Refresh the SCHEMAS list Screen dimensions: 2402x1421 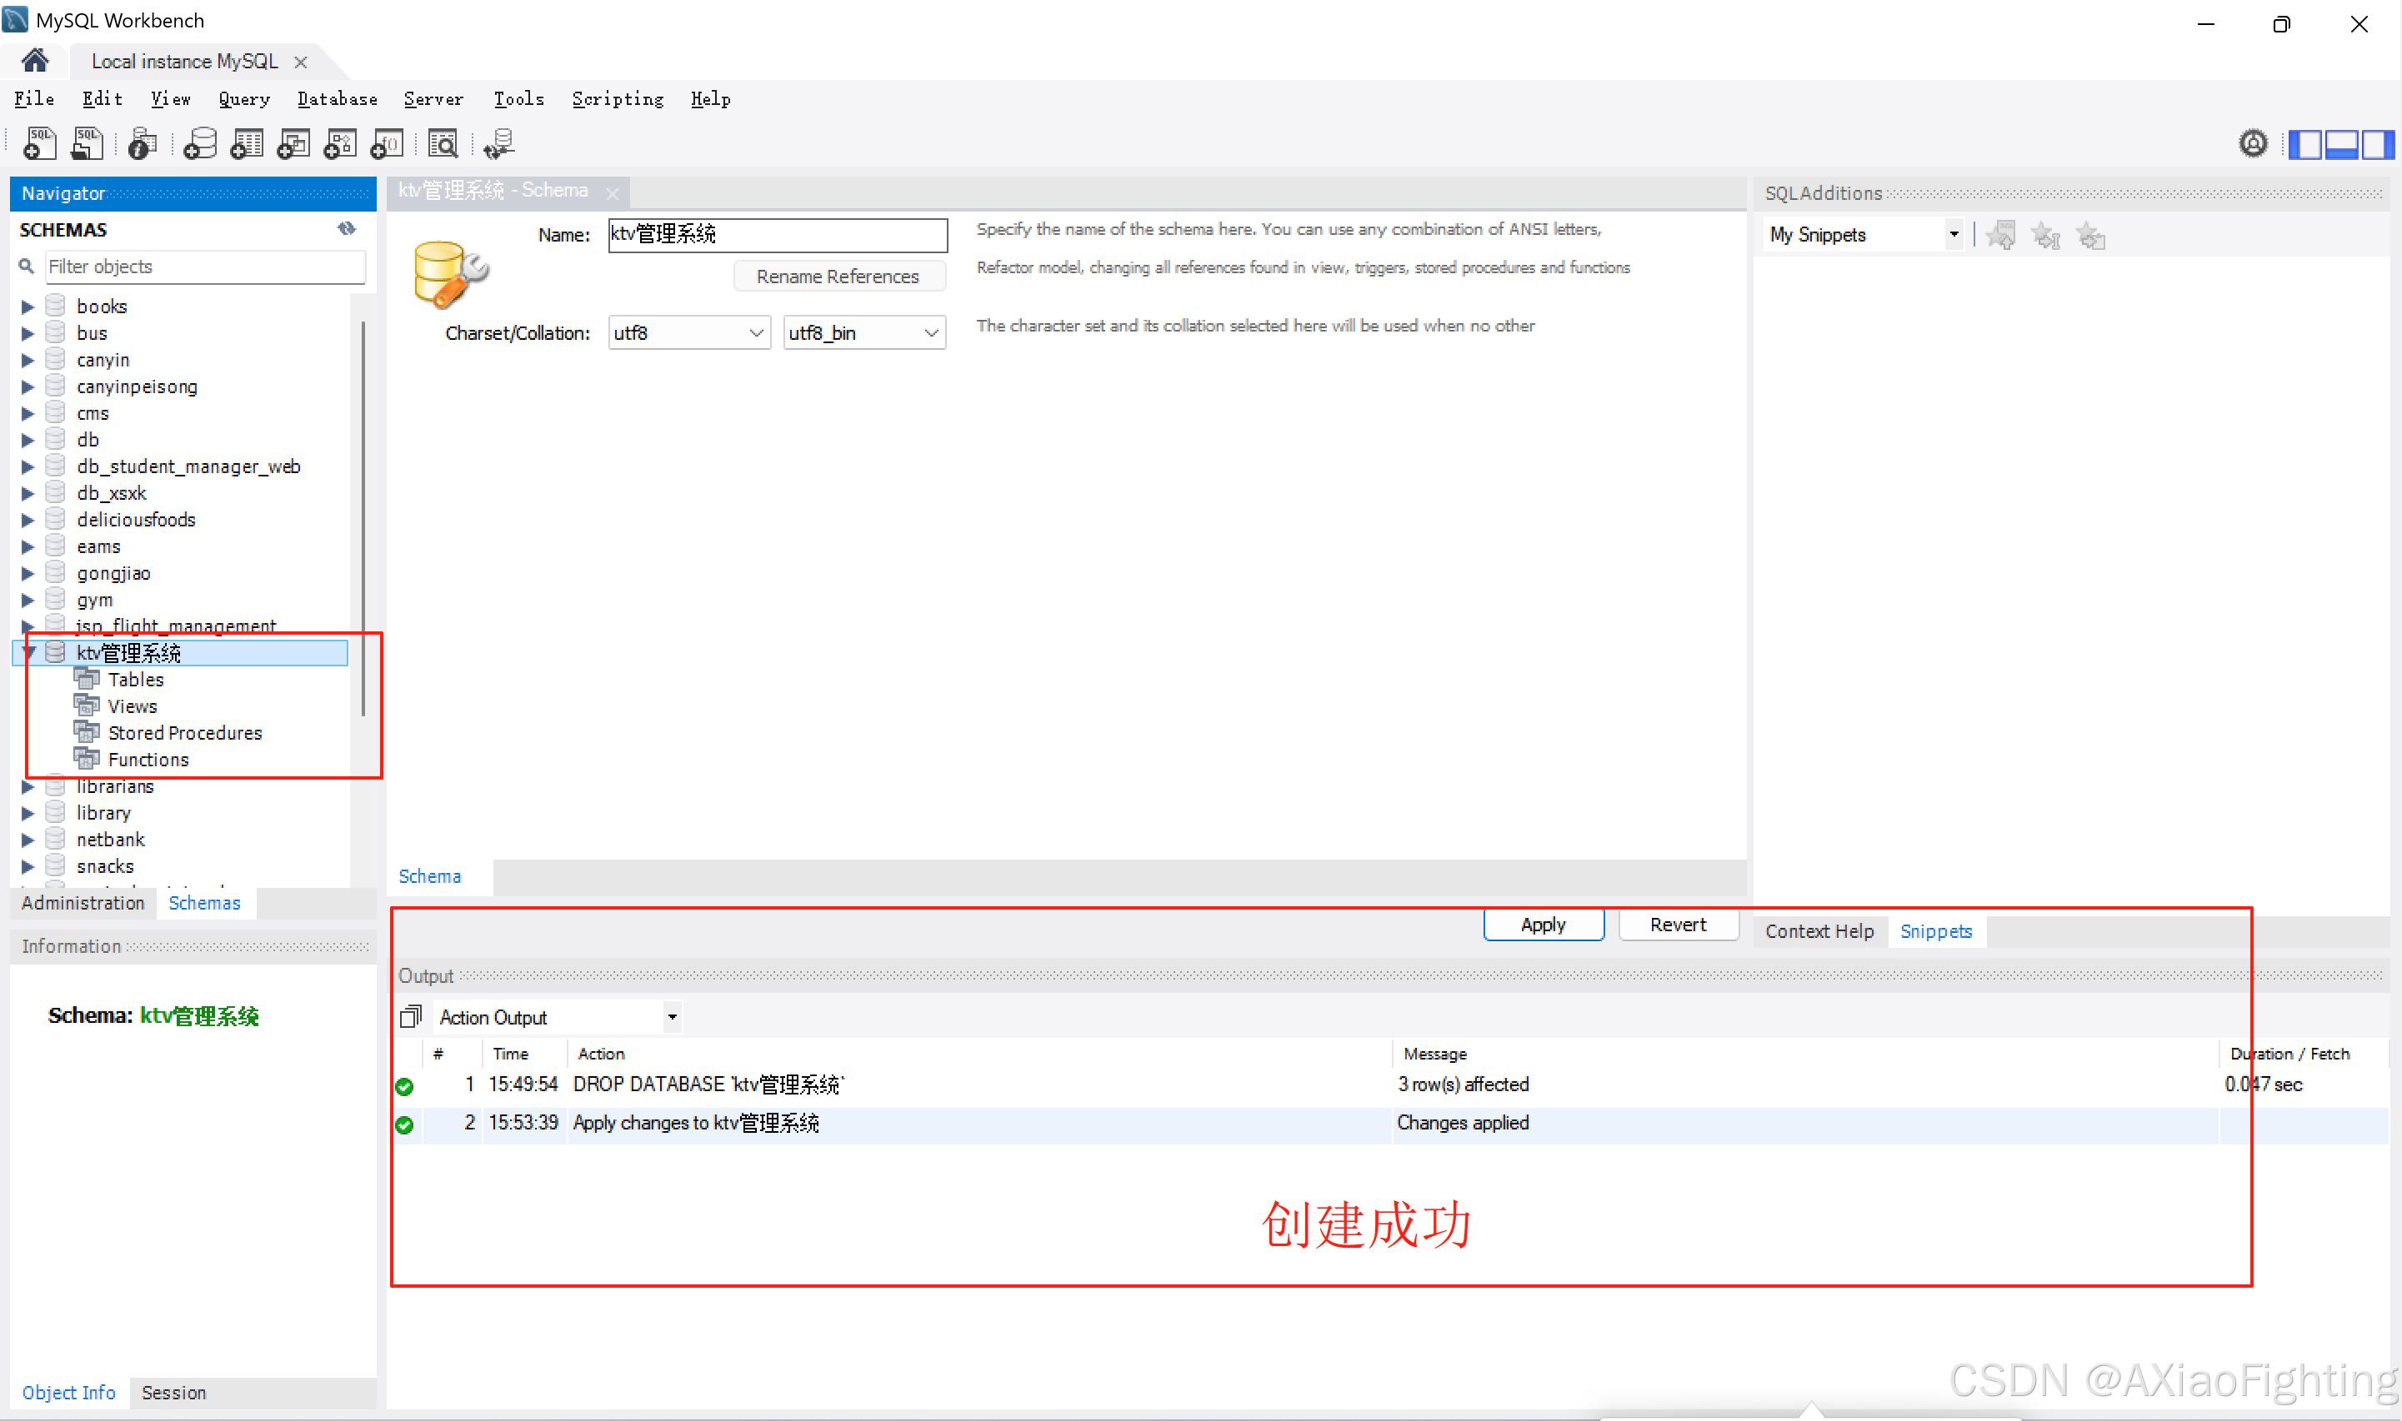347,229
